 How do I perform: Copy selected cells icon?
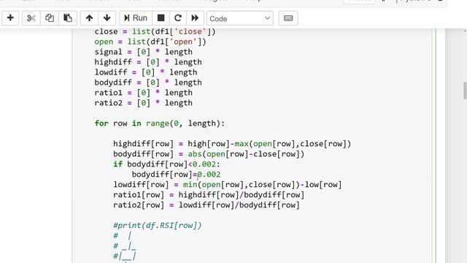point(50,18)
